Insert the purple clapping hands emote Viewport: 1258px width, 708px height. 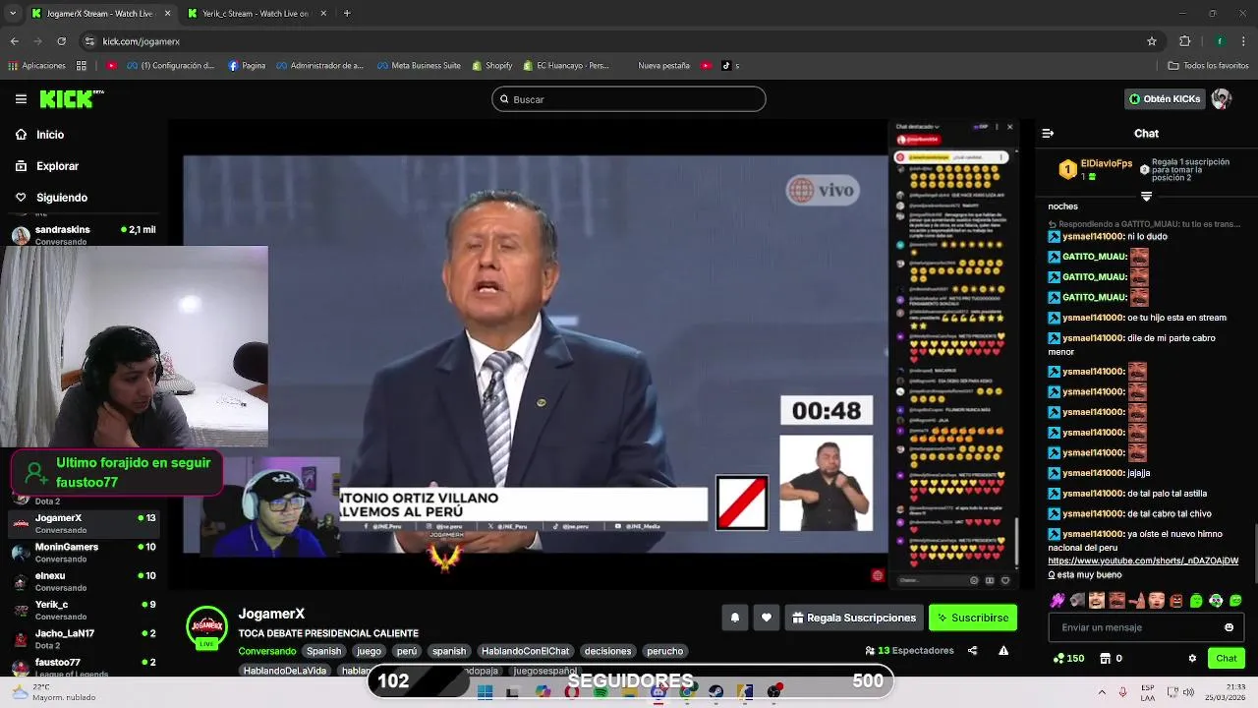pos(1058,600)
